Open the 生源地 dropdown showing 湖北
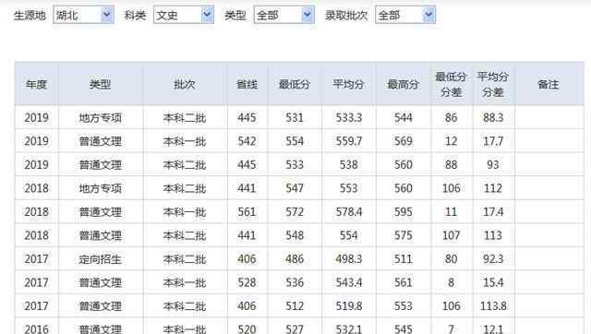The width and height of the screenshot is (591, 334). coord(83,15)
